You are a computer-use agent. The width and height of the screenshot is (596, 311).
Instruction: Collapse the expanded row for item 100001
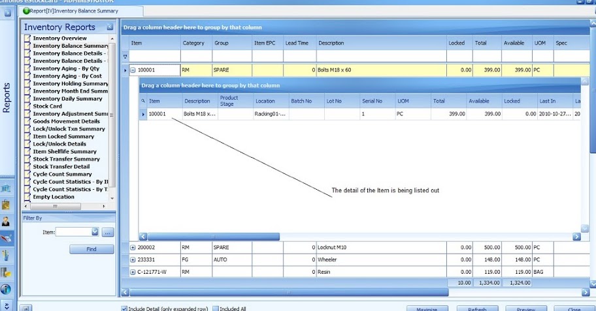pyautogui.click(x=133, y=70)
